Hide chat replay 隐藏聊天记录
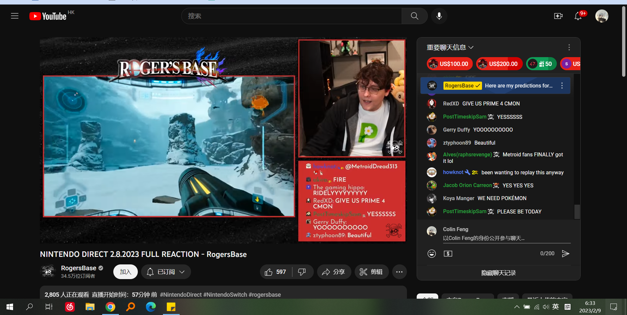 pyautogui.click(x=498, y=273)
